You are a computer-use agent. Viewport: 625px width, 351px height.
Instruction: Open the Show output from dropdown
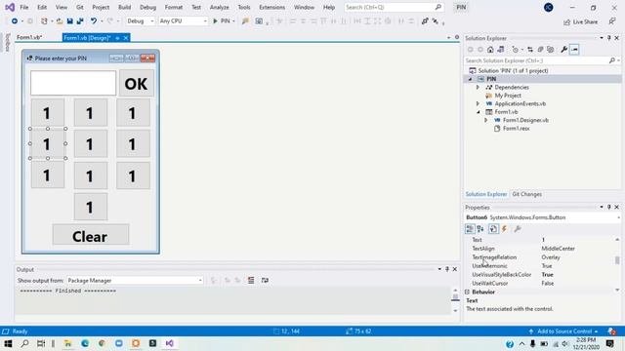135,281
